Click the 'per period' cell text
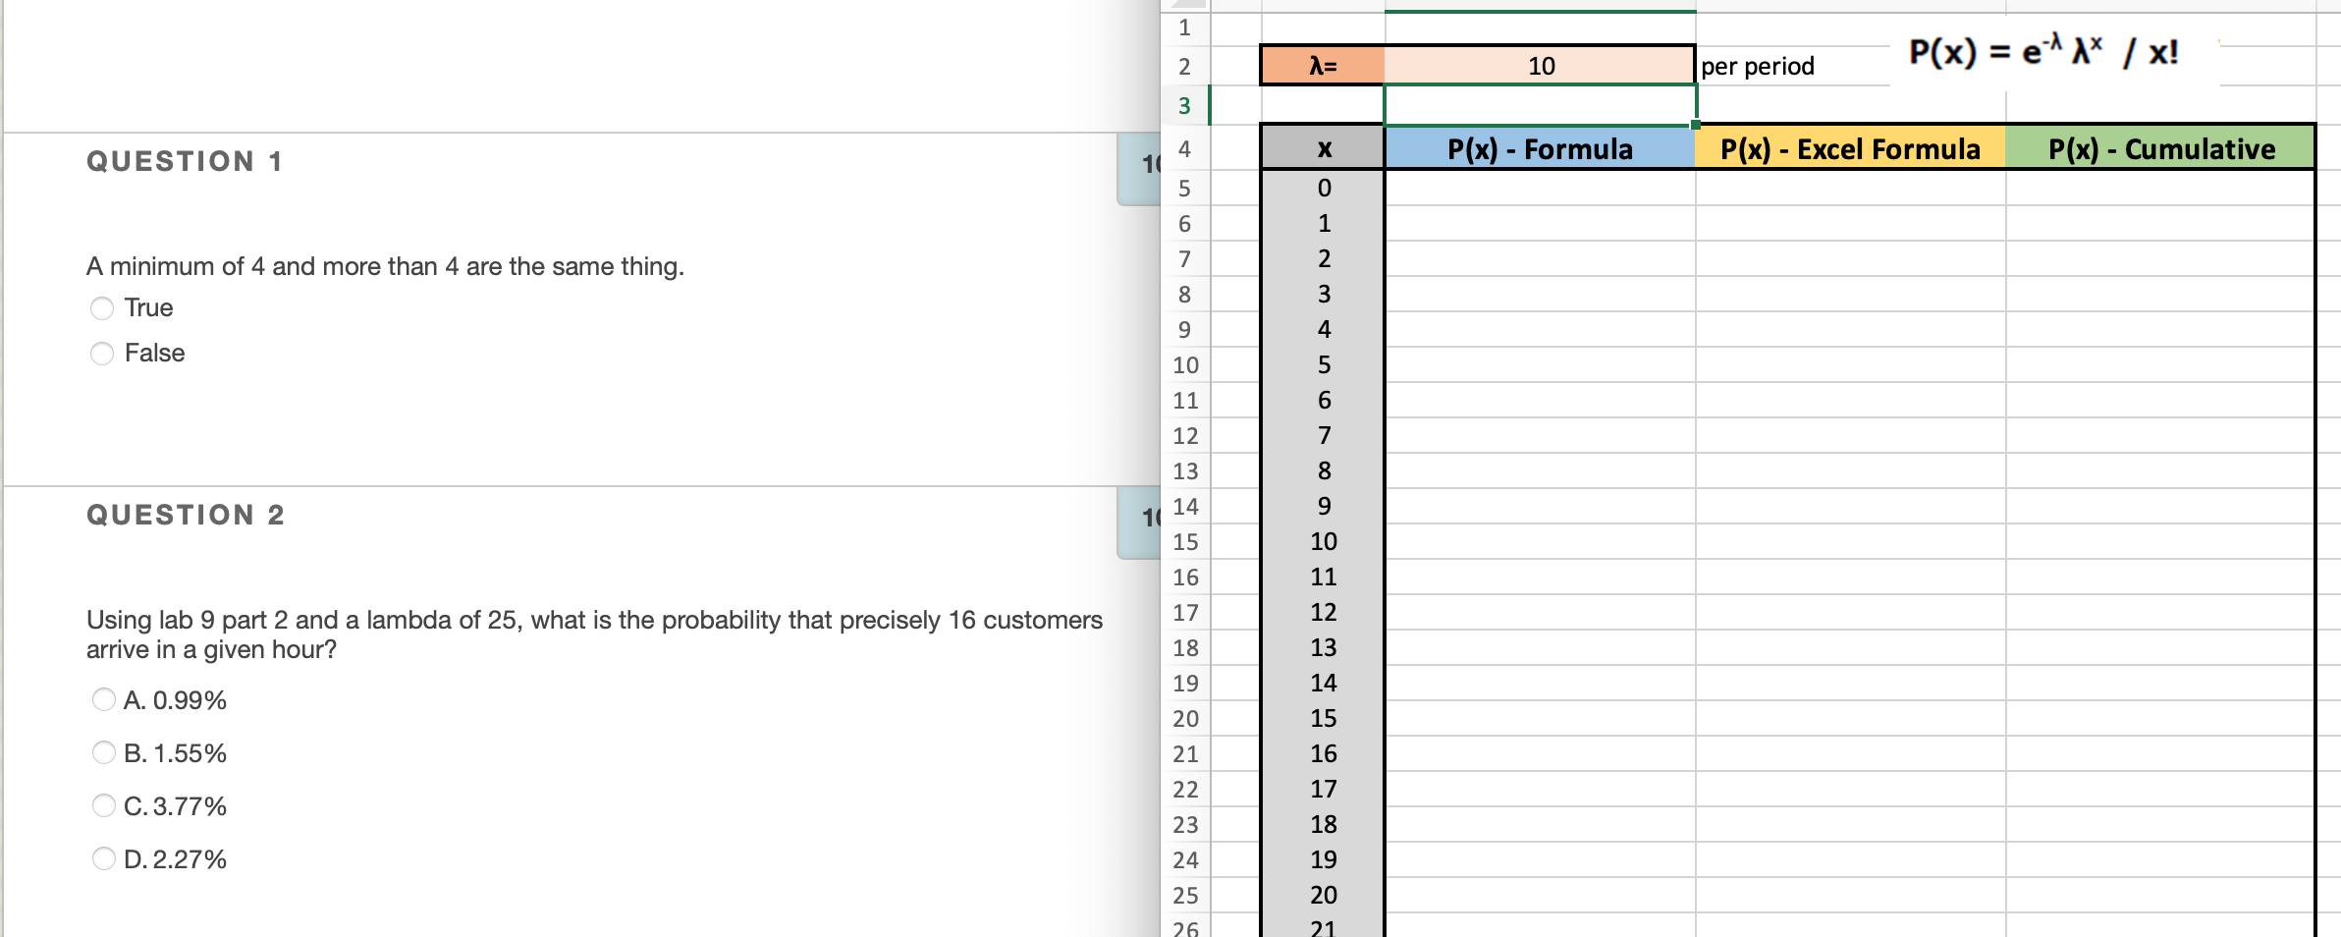Screen dimensions: 2341x937 [x=1758, y=67]
